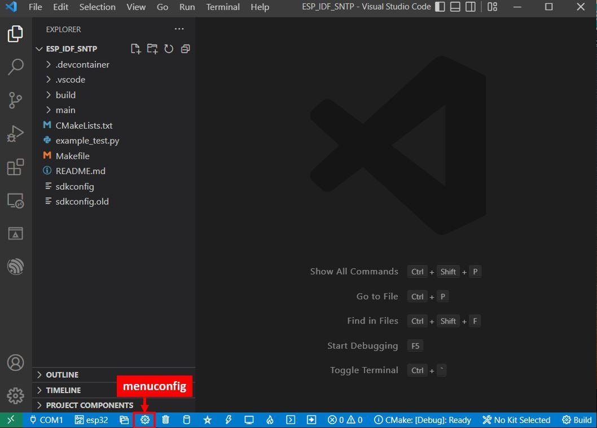Click the New File icon in Explorer

click(x=135, y=49)
